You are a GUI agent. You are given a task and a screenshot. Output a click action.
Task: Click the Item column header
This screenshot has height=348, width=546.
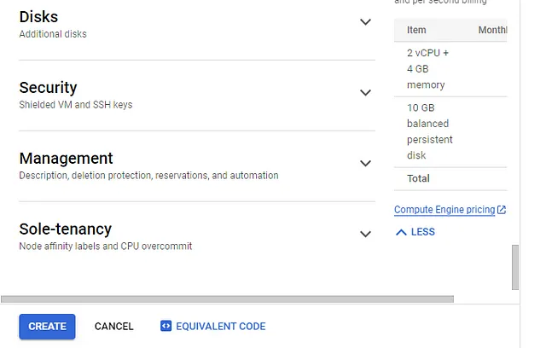416,30
